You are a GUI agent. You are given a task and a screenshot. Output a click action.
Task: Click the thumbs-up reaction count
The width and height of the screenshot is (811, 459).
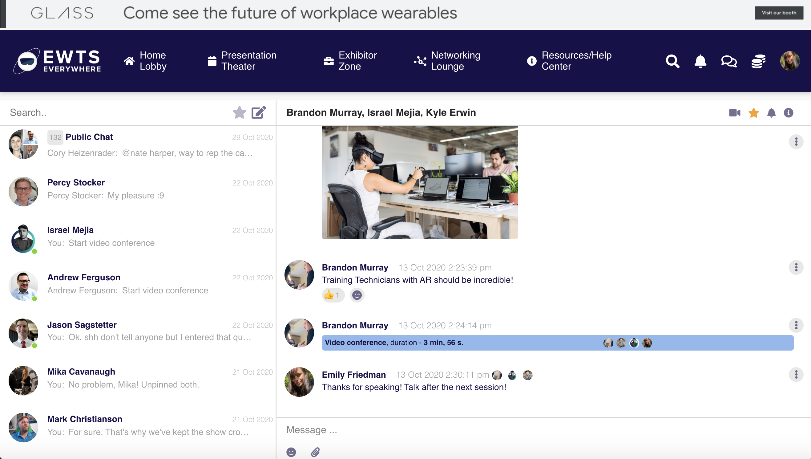click(333, 295)
